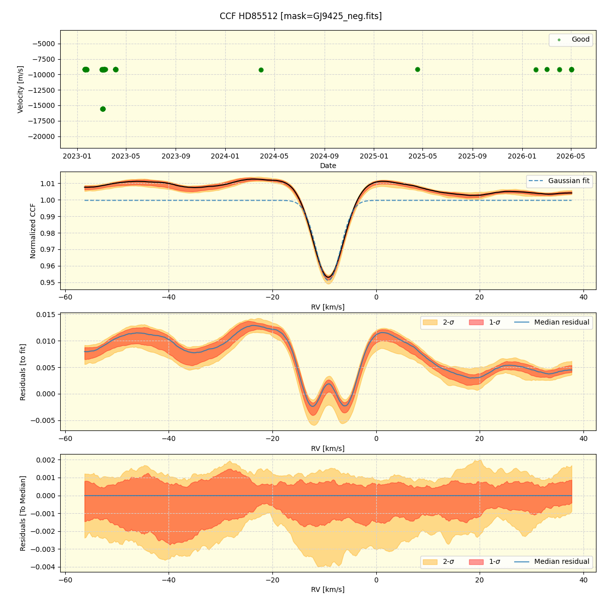Image resolution: width=602 pixels, height=602 pixels.
Task: Click the 'Normalized CCF' axis label
Action: pyautogui.click(x=33, y=231)
